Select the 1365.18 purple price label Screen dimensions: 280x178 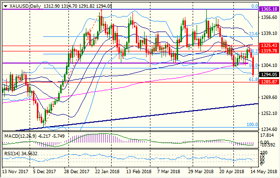point(269,9)
